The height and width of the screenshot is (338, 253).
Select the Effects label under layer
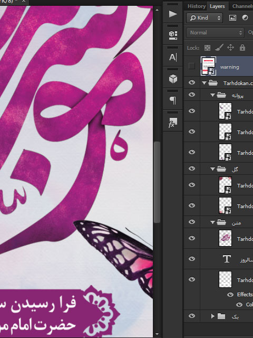pyautogui.click(x=245, y=295)
